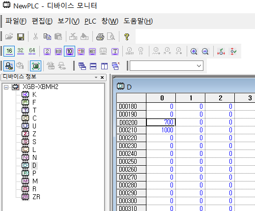Click row header D00250
Viewport: 255px width, 211px height.
point(131,161)
